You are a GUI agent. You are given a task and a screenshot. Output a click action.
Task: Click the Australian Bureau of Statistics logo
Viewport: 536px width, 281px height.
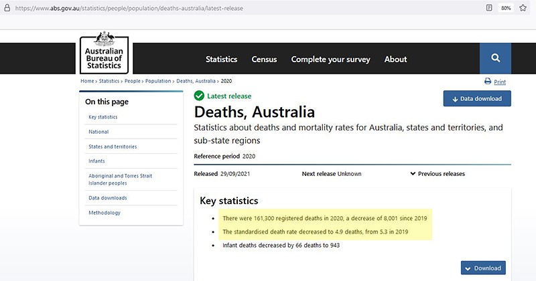[103, 53]
